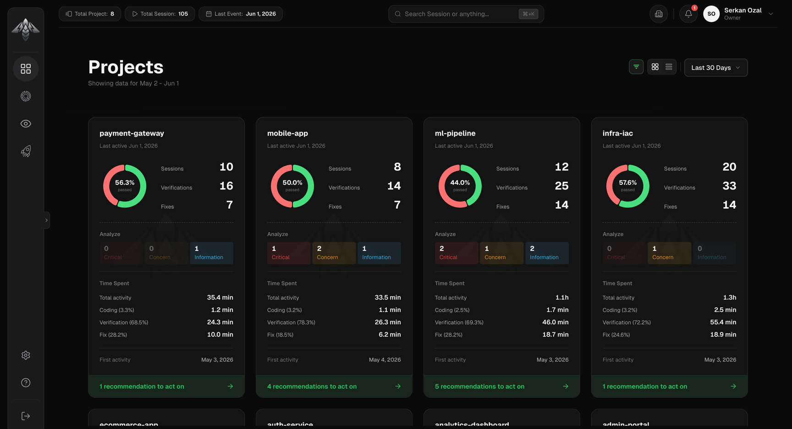The image size is (792, 429).
Task: Open the Projects dashboard grid icon in sidebar
Action: click(x=26, y=69)
